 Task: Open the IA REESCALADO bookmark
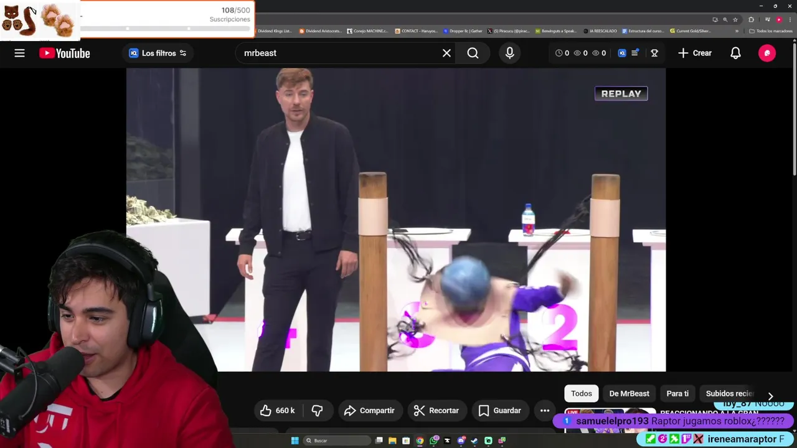click(x=600, y=30)
